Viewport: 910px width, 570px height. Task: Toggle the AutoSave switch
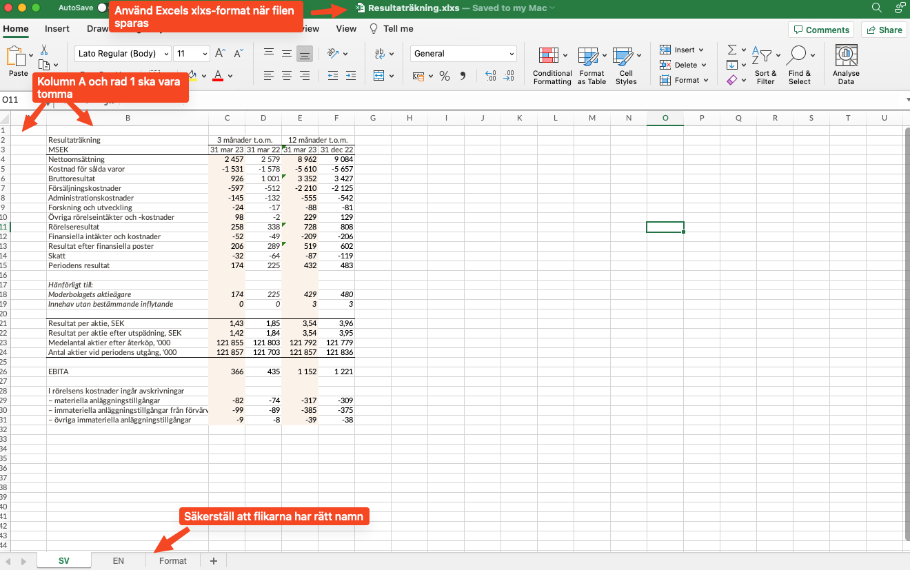[103, 8]
